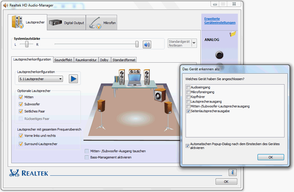
Task: Click the front left speaker on the desk
Action: coord(122,77)
